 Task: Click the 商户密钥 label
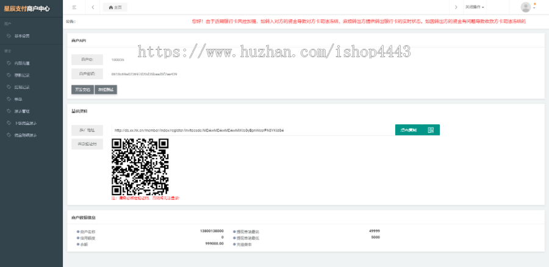[x=87, y=74]
